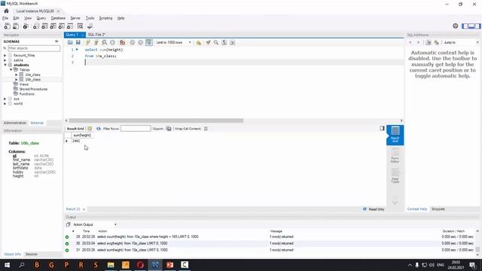Click the rollback transaction icon
The height and width of the screenshot is (271, 482).
coord(141,42)
